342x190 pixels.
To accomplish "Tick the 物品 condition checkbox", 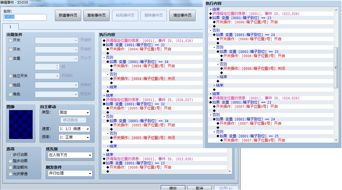I will coord(10,85).
